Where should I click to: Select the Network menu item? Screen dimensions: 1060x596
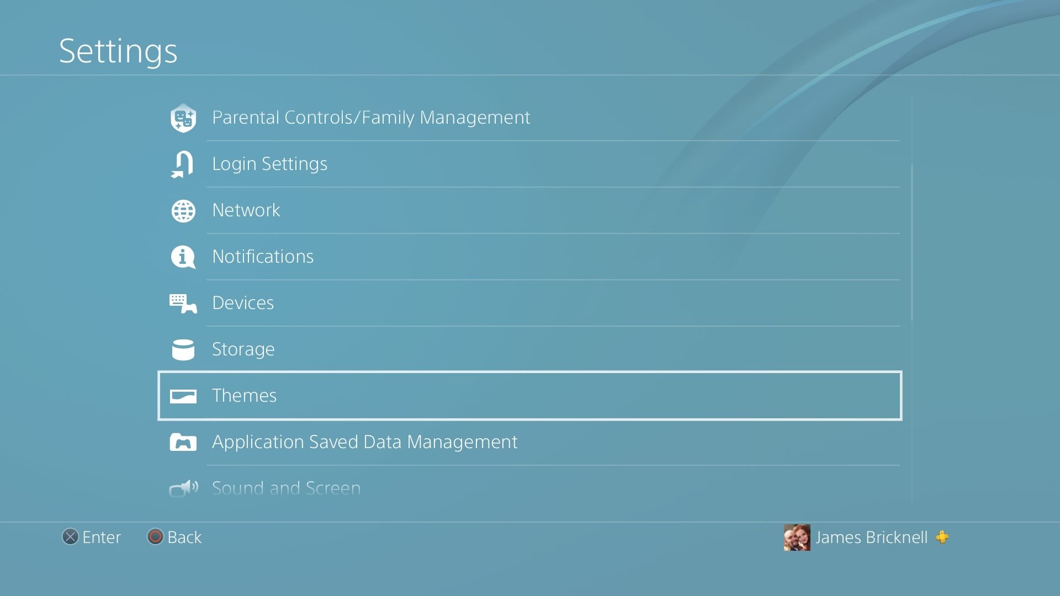(x=246, y=210)
